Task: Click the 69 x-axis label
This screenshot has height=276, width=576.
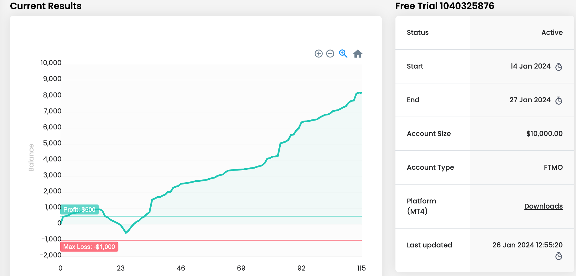Action: tap(241, 268)
